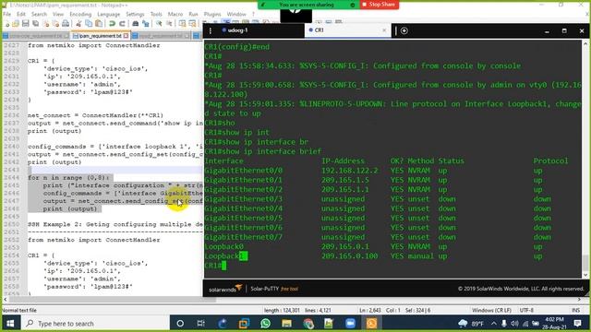Viewport: 591px width, 332px height.
Task: Click the Synchronize vertical scrolling icon
Action: coord(183,24)
